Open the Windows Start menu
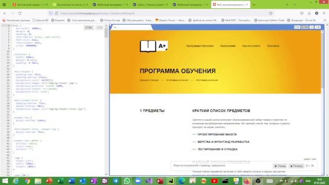Screen dimensions: 329x185 pyautogui.click(x=5, y=181)
